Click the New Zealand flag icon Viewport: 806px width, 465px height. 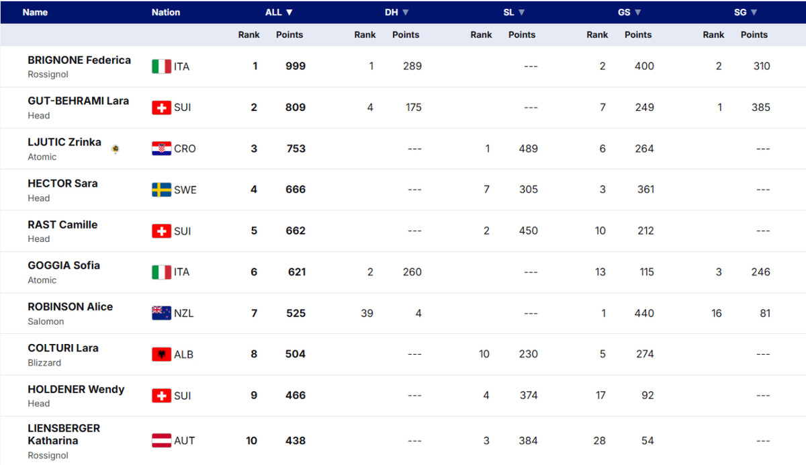pyautogui.click(x=161, y=313)
